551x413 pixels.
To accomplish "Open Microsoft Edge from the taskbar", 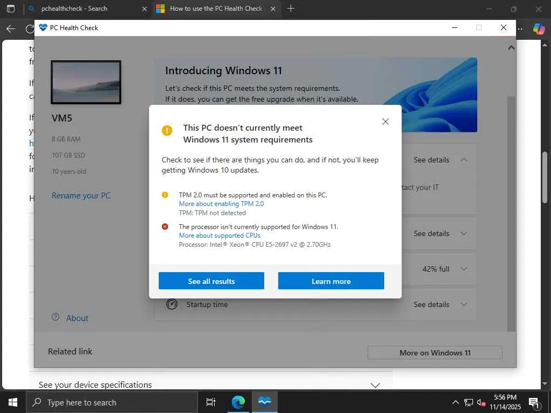I will click(x=238, y=402).
